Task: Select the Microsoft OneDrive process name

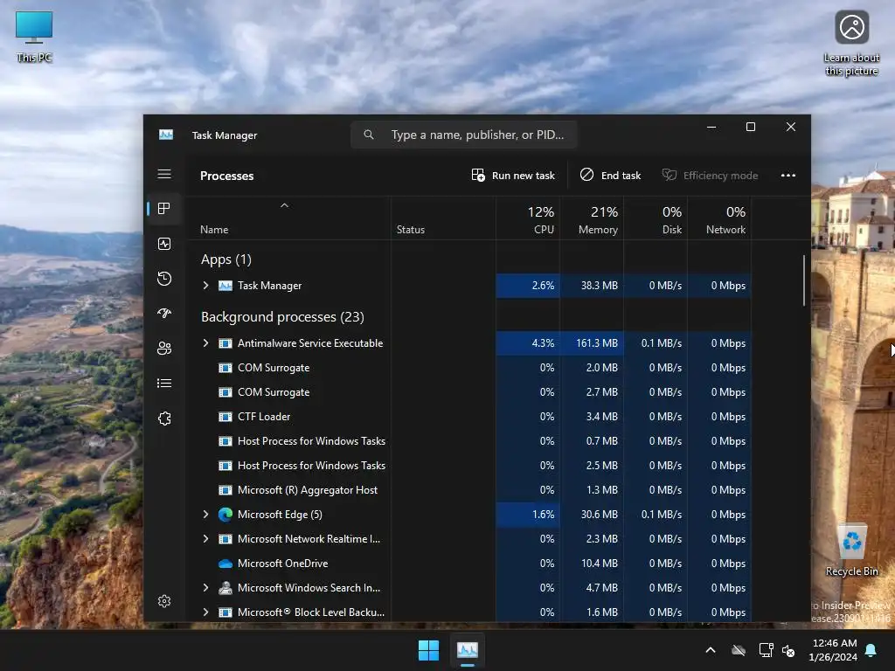Action: click(282, 564)
